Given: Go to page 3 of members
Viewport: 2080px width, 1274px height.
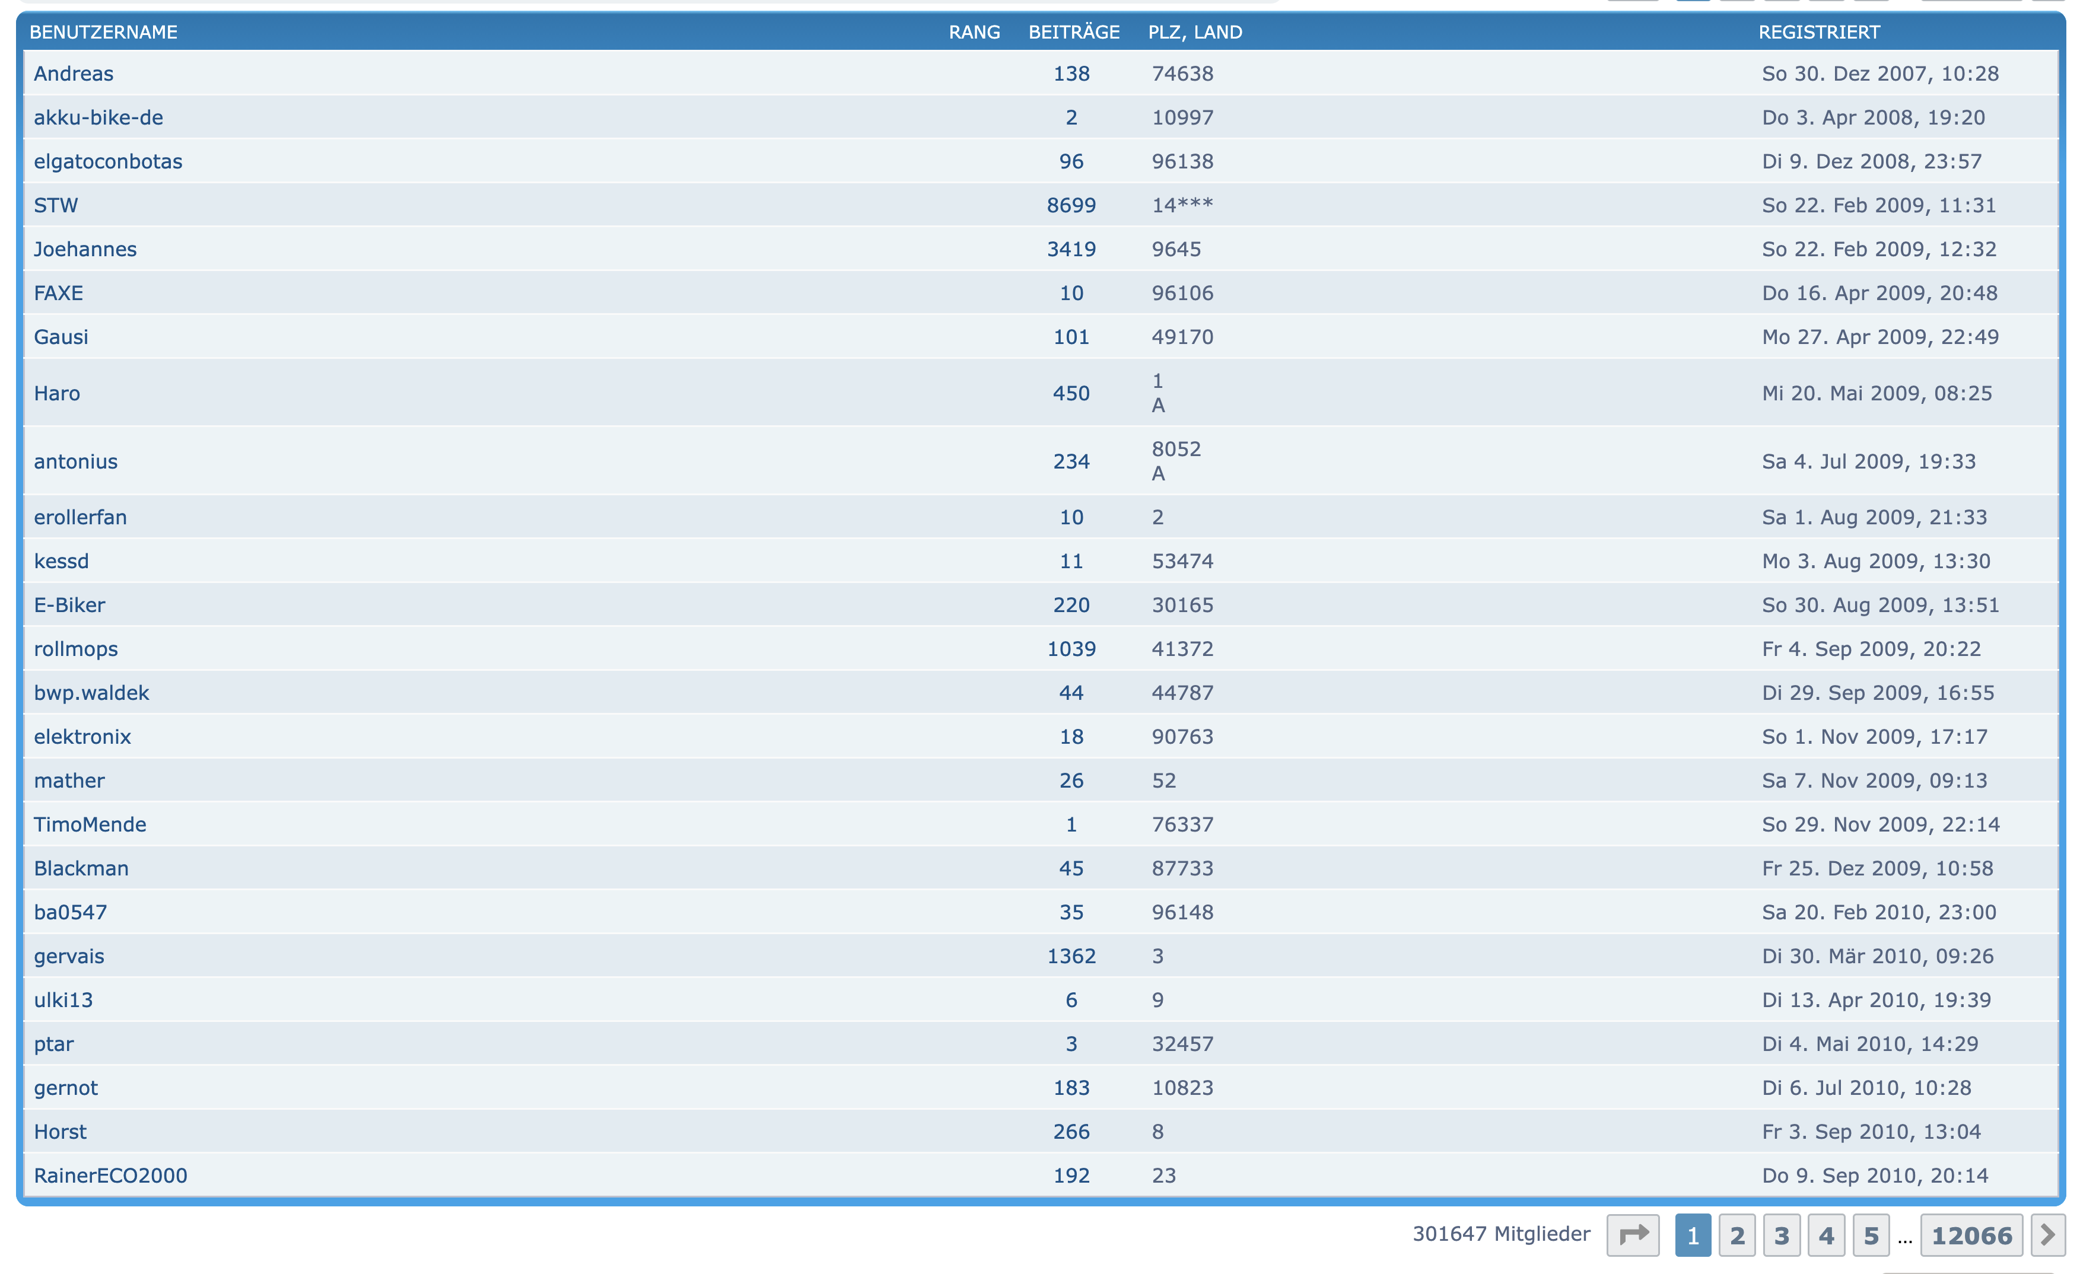Looking at the screenshot, I should (1781, 1235).
